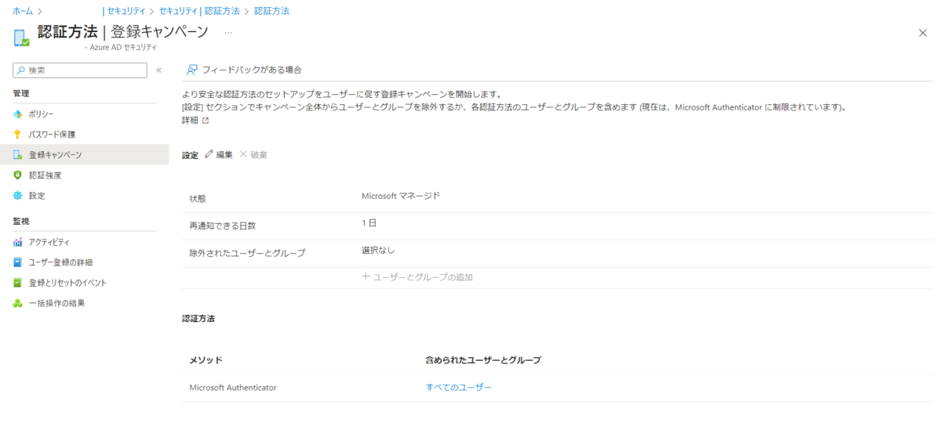
Task: Go to ホーム breadcrumb
Action: coord(23,11)
